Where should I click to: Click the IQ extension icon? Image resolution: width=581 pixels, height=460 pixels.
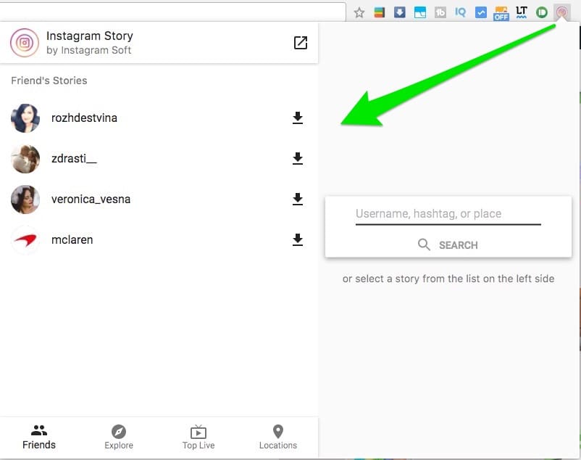tap(460, 12)
